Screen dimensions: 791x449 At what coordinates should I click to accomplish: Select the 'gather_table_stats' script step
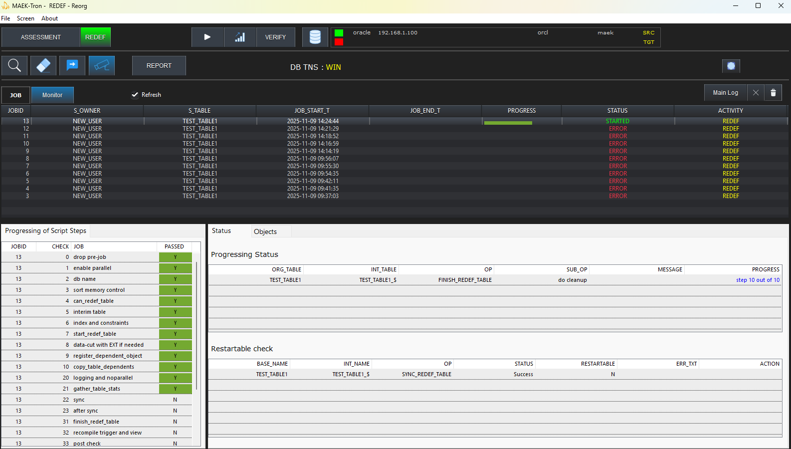pyautogui.click(x=97, y=389)
